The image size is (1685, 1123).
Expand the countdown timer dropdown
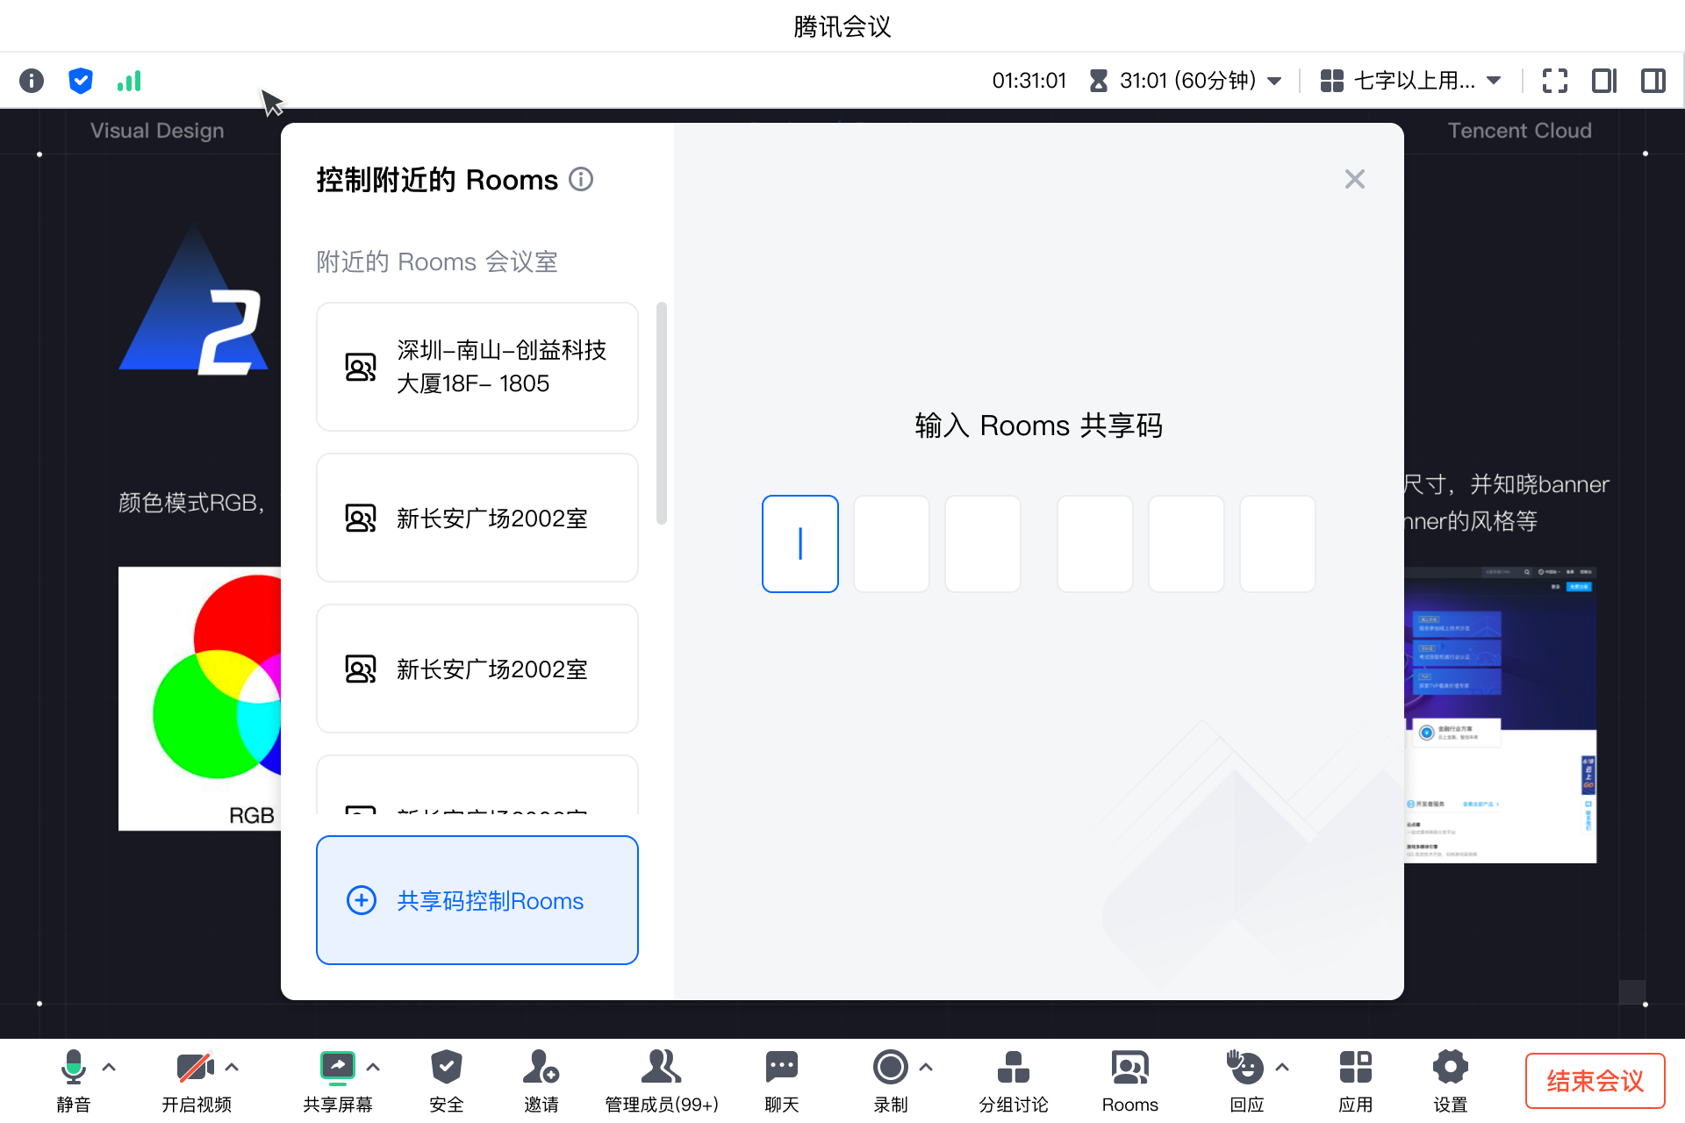point(1275,81)
